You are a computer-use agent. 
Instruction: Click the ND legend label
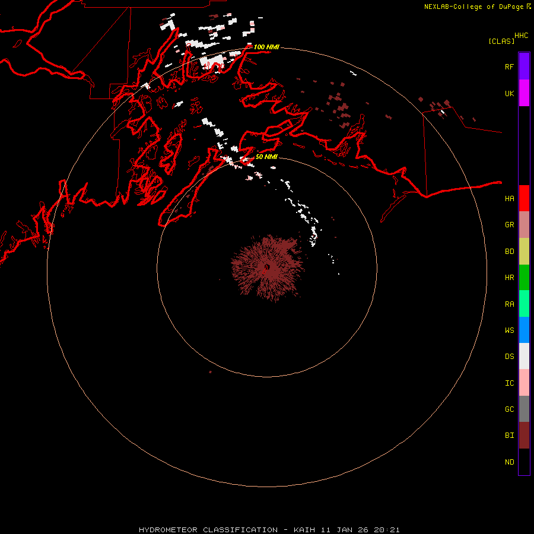click(x=509, y=462)
